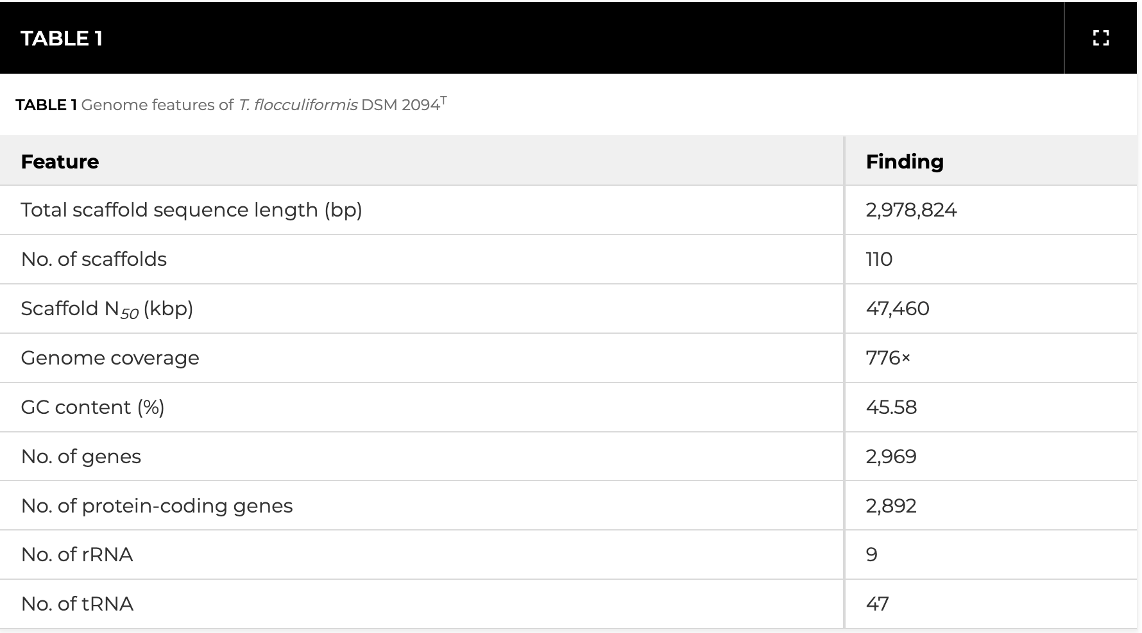Click the No. of tRNA label
The height and width of the screenshot is (633, 1142).
click(x=77, y=604)
